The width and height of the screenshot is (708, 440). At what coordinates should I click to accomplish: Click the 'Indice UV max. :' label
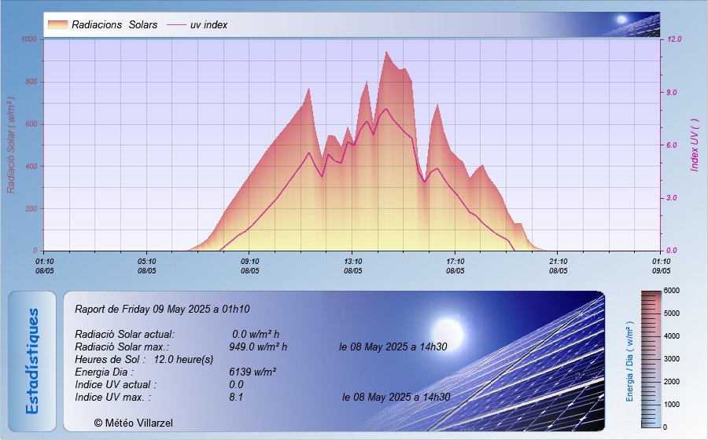112,398
